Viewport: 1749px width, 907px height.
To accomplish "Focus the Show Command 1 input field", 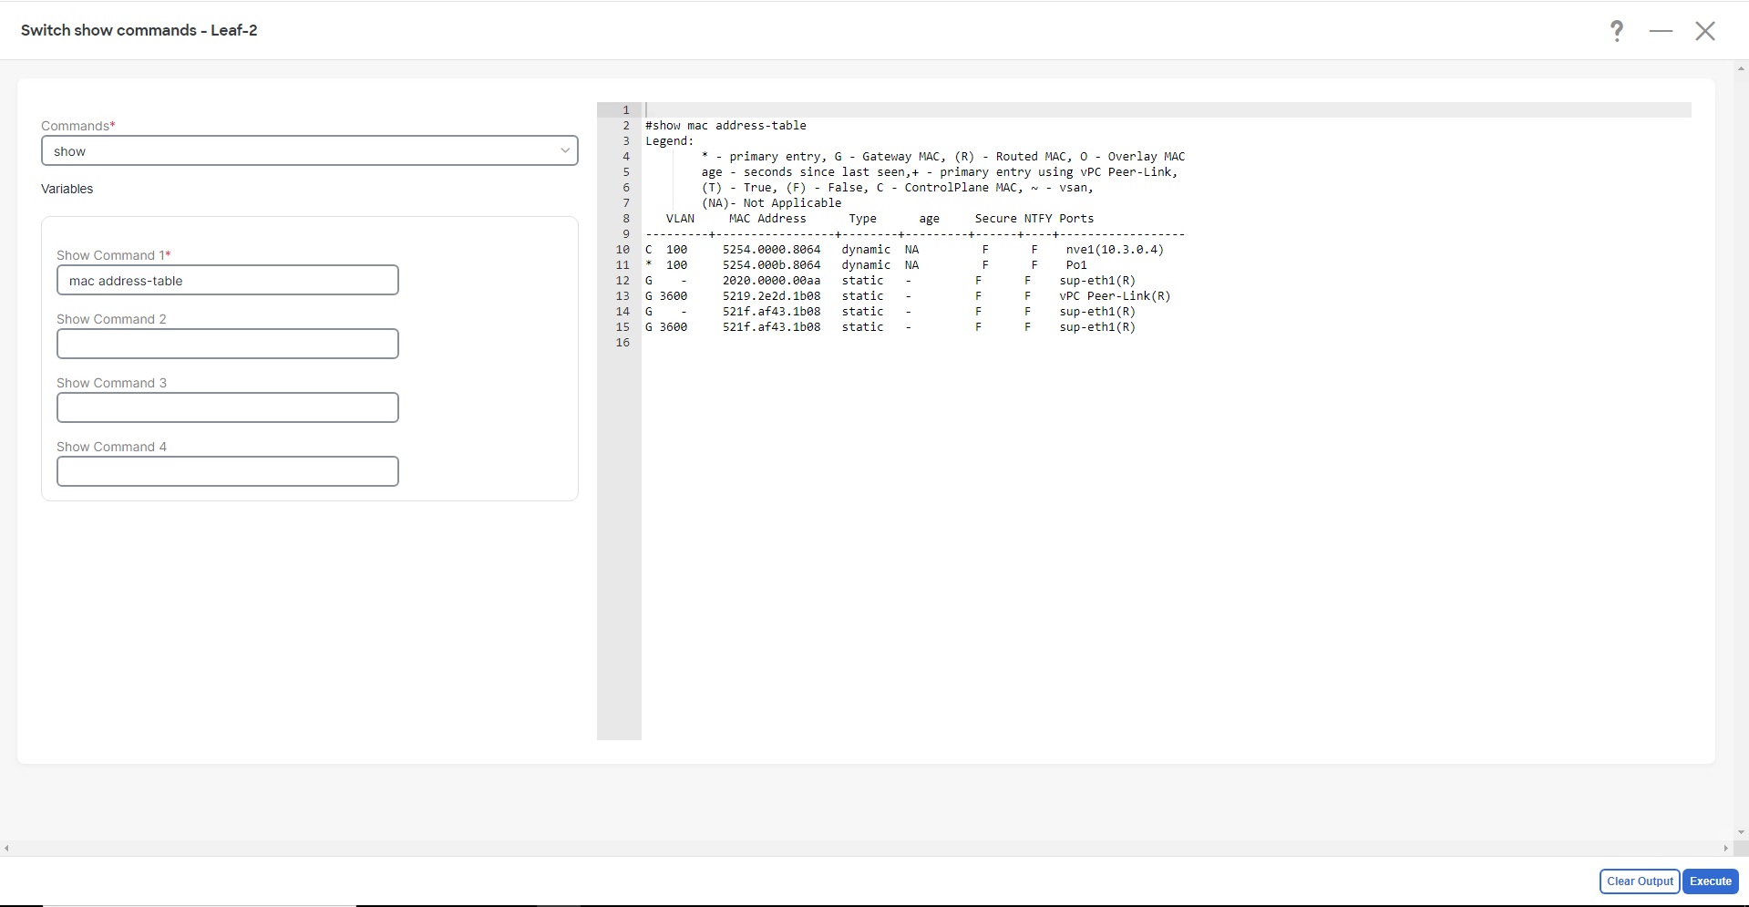I will point(228,280).
